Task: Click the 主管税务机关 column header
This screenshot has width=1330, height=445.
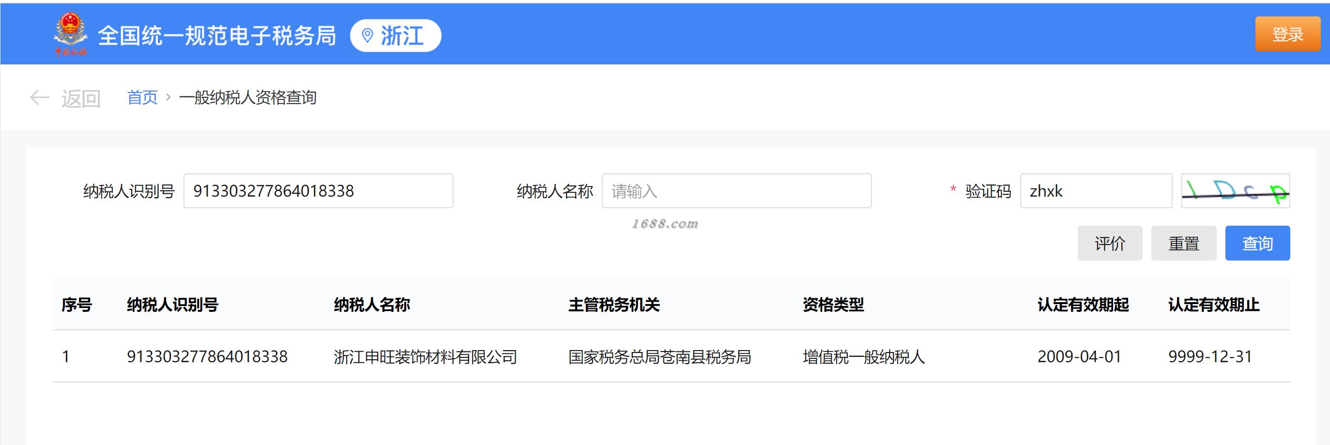Action: pyautogui.click(x=614, y=305)
